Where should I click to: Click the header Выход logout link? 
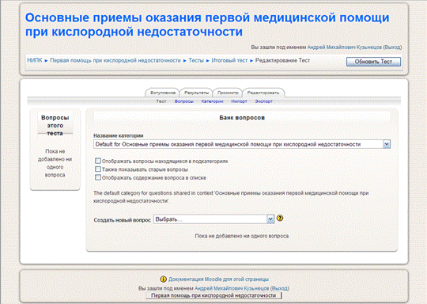point(392,47)
